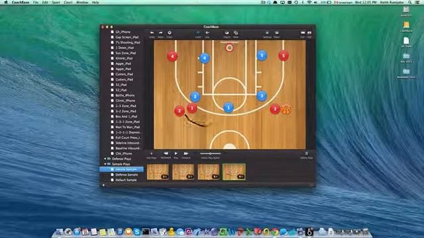Select the highlighted fourth page thumbnail
424x238 pixels.
pyautogui.click(x=234, y=172)
